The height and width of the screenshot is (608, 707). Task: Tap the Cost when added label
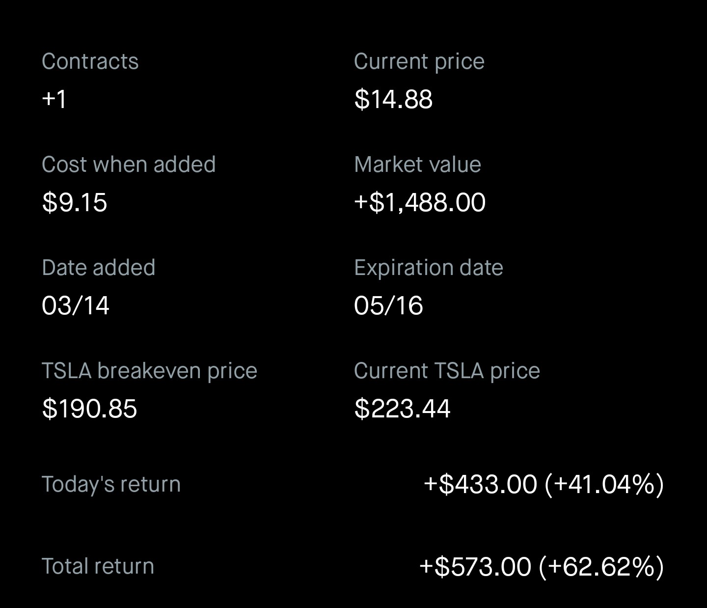(129, 165)
